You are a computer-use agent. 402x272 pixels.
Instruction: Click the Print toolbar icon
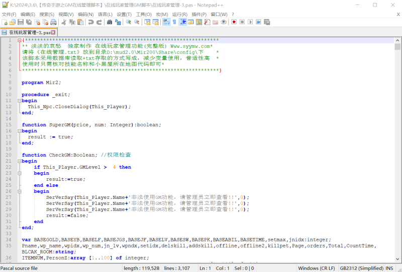click(53, 22)
